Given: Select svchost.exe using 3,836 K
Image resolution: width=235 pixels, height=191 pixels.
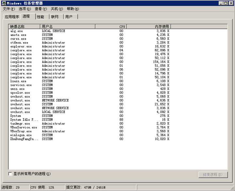Looking at the screenshot, I should [x=90, y=108].
